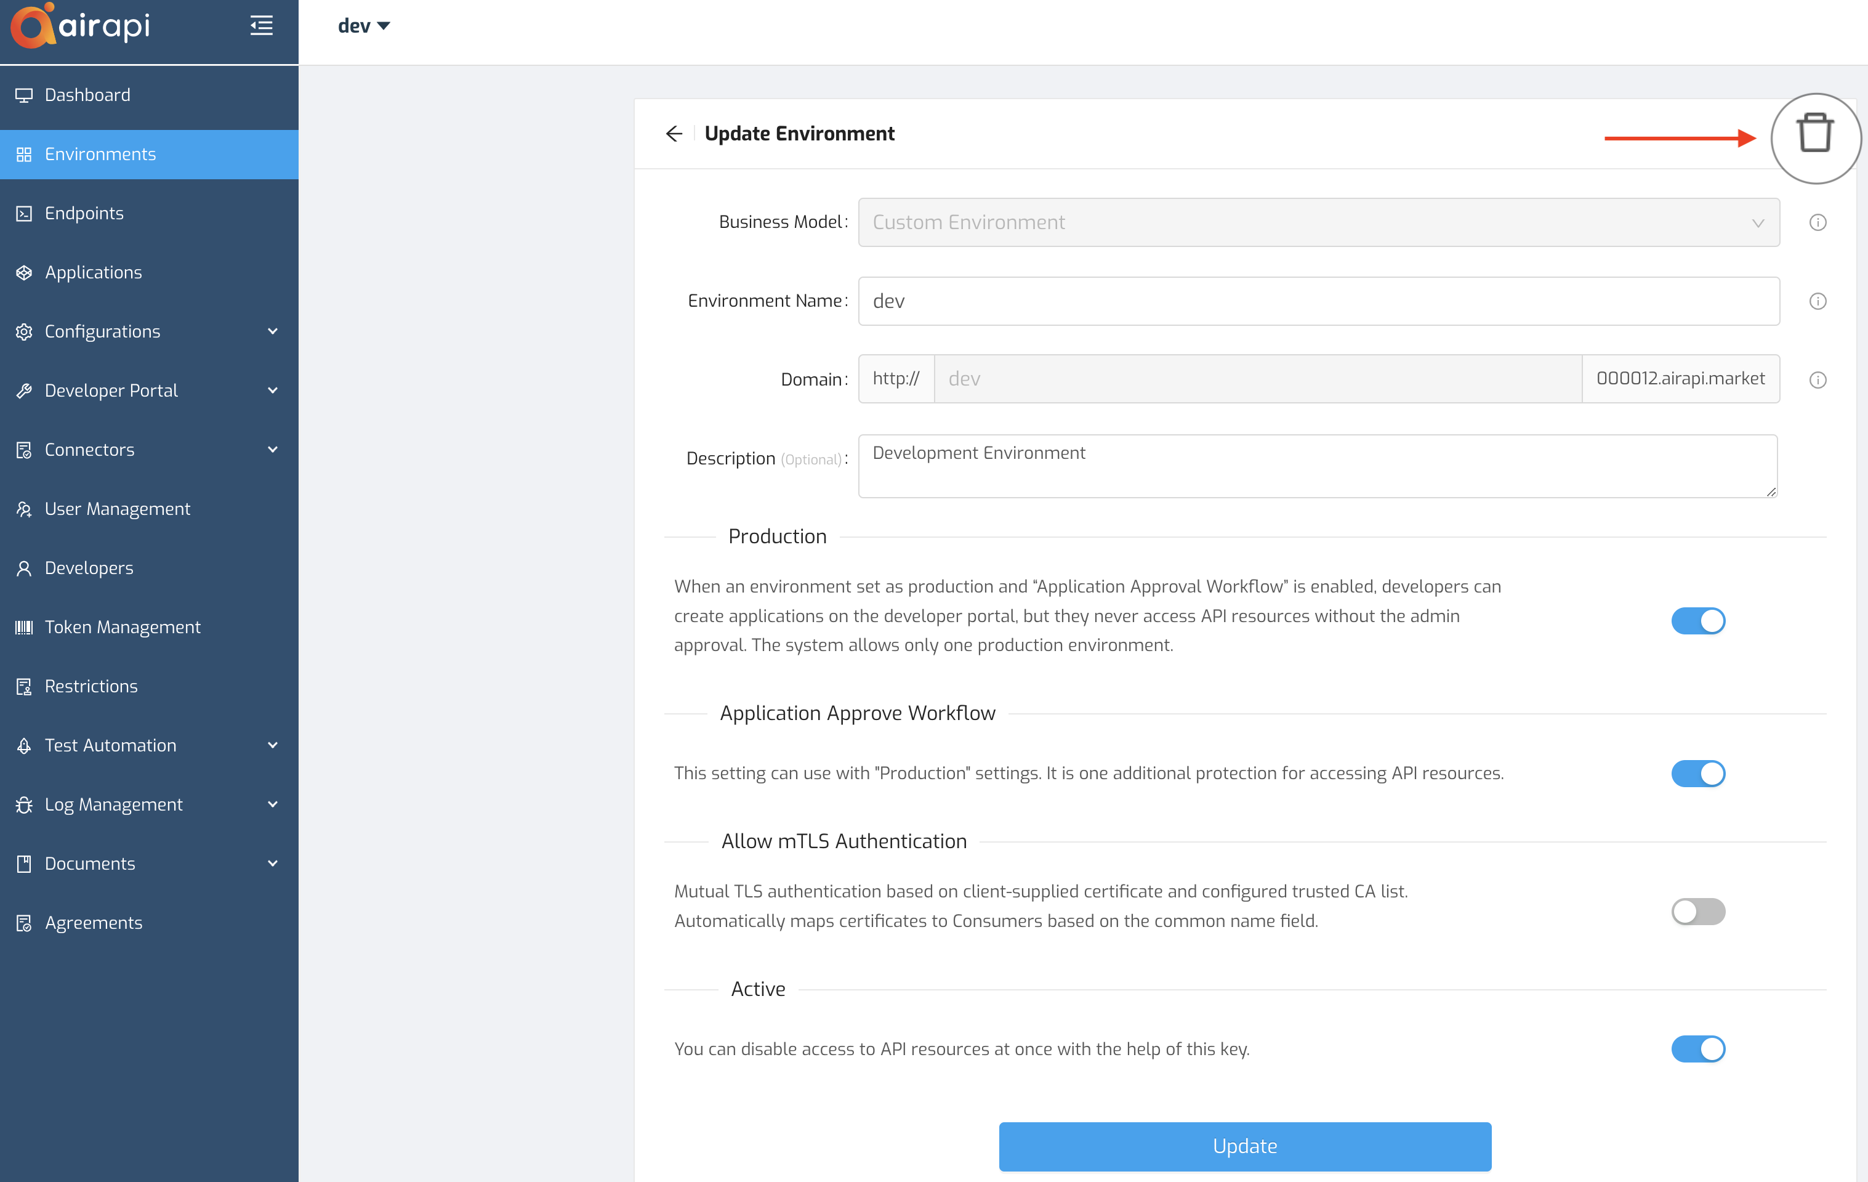Click the 000012.airapi.market domain suffix
The height and width of the screenshot is (1182, 1868).
pos(1680,379)
